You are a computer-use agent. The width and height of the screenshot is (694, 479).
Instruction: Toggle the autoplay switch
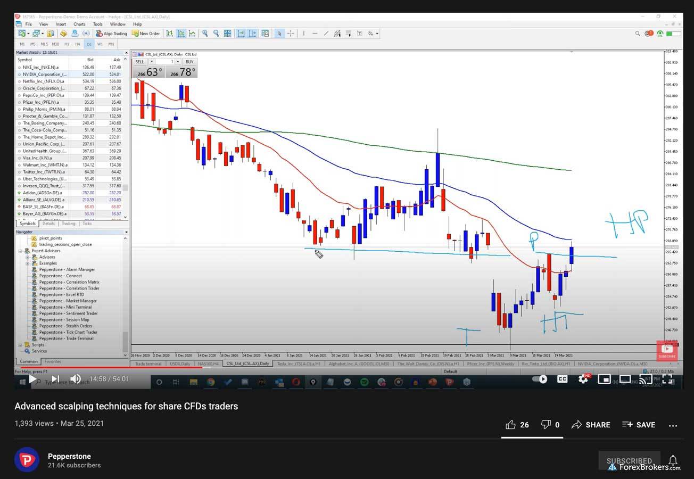pos(541,379)
